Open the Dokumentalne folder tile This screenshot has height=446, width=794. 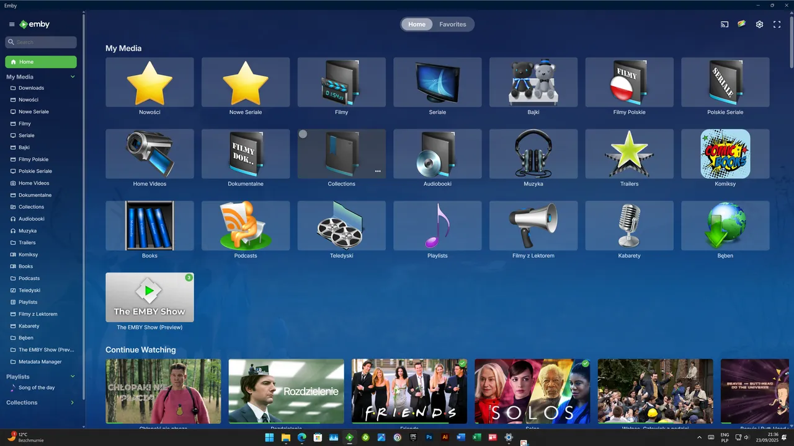click(x=246, y=154)
